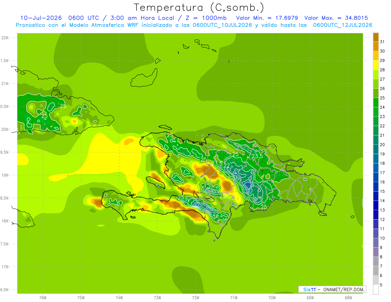Click colorbar value label "24"
391x302 pixels.
point(383,107)
